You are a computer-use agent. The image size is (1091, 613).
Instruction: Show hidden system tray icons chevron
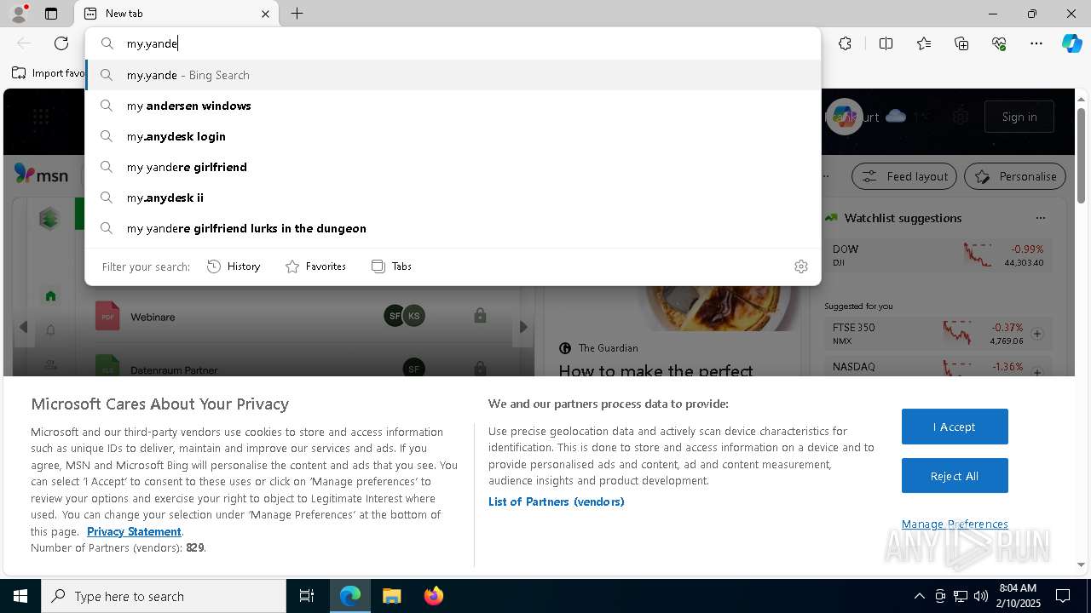(x=919, y=596)
